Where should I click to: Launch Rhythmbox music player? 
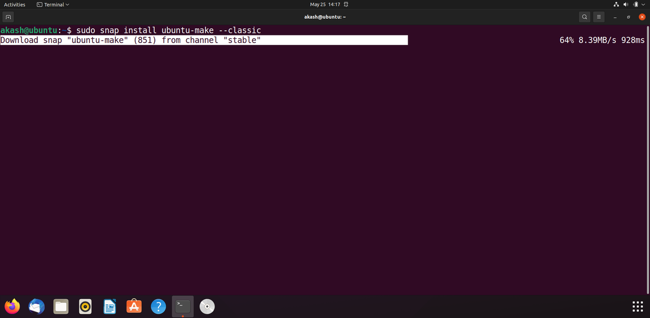point(86,307)
